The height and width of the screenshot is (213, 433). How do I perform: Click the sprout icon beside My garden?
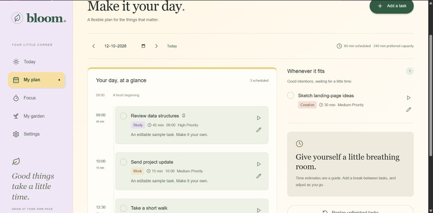coord(16,116)
